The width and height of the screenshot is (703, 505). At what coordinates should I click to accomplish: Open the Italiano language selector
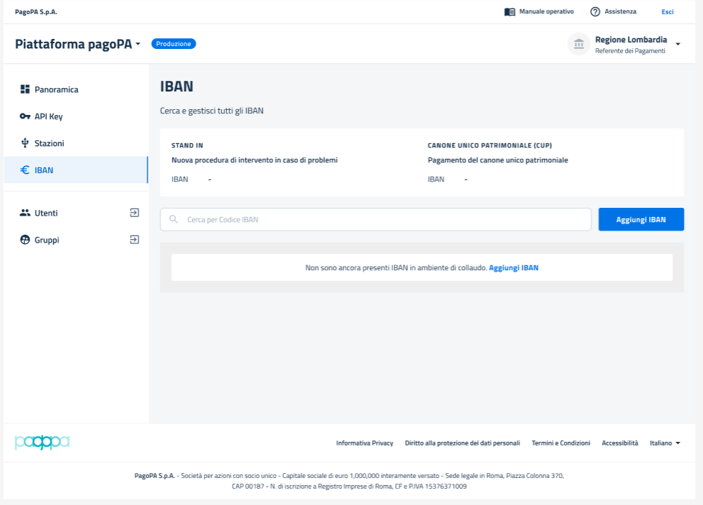tap(665, 443)
